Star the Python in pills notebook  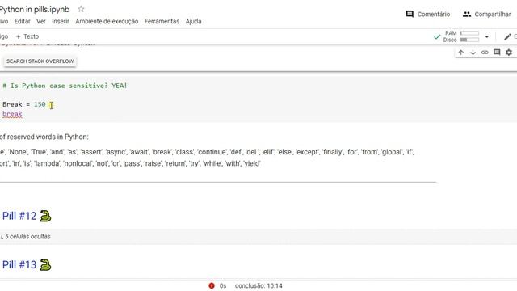[81, 9]
